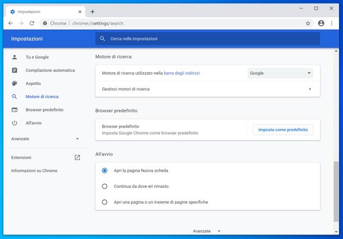Click the palette icon for Aspetto
Image resolution: width=343 pixels, height=239 pixels.
15,84
